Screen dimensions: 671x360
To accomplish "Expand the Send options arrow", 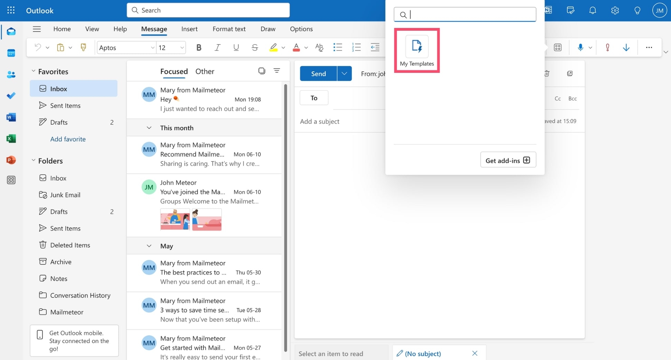I will (344, 74).
